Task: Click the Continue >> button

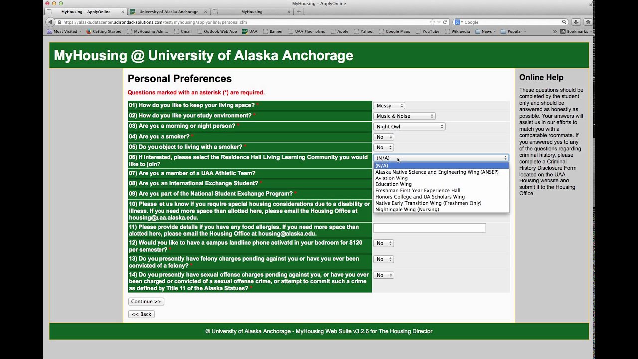Action: [x=146, y=302]
